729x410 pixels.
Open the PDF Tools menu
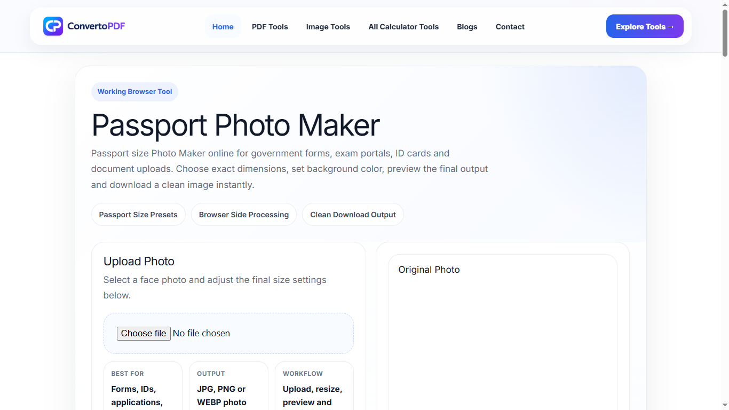tap(270, 27)
